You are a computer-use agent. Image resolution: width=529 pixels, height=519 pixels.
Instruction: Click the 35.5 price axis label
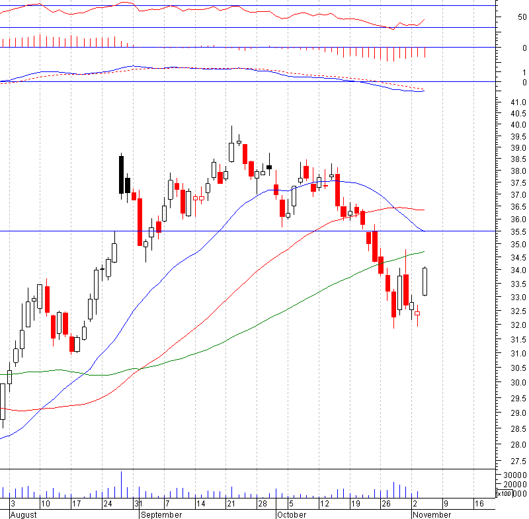[518, 232]
